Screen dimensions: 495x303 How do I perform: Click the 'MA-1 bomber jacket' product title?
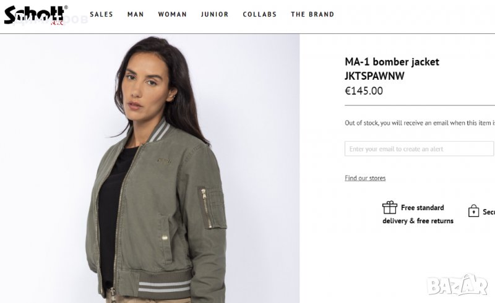392,62
